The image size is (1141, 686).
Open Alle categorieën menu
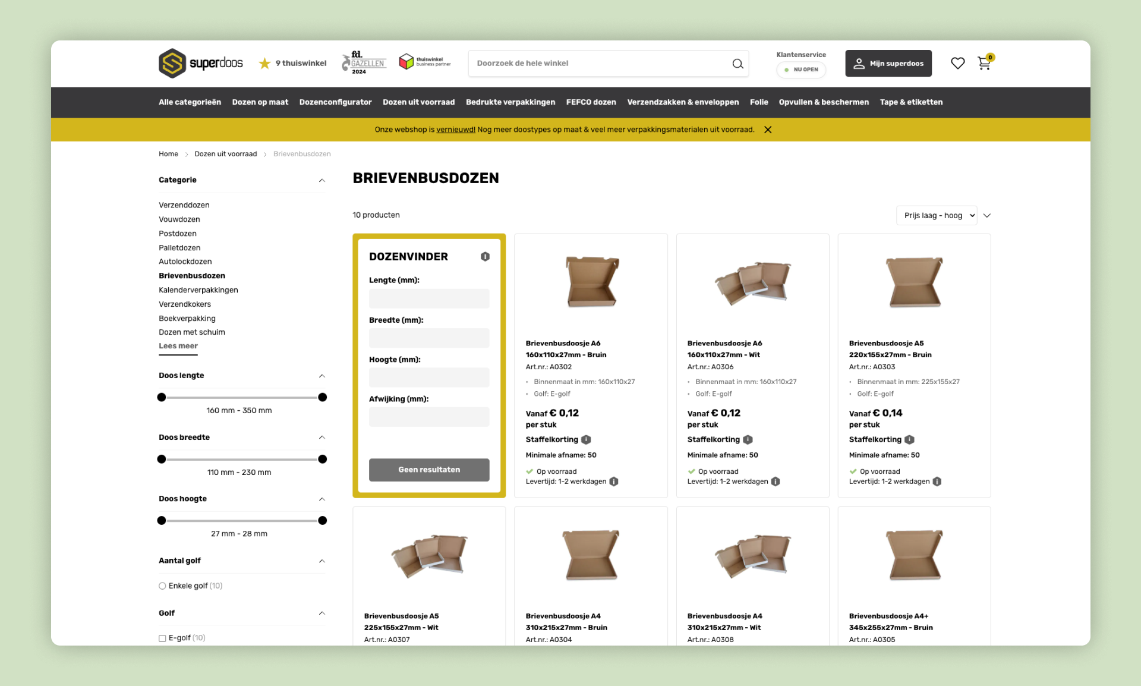[190, 102]
